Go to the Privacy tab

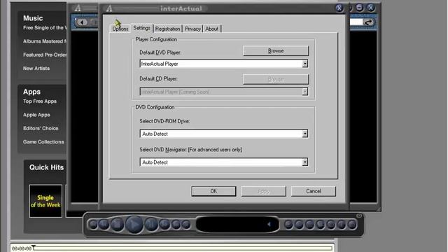tap(192, 29)
